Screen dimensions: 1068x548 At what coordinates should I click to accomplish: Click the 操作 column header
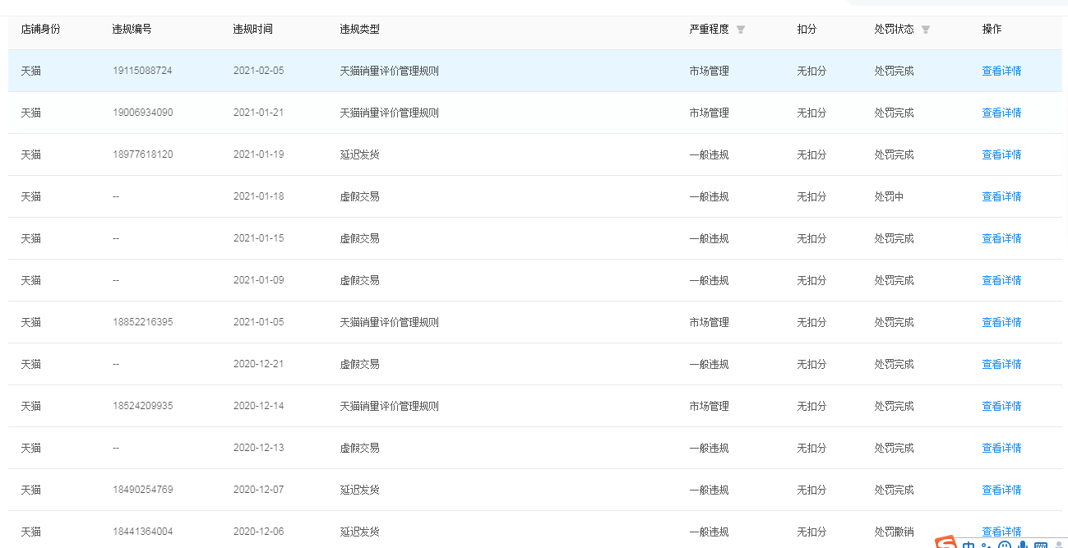(992, 29)
